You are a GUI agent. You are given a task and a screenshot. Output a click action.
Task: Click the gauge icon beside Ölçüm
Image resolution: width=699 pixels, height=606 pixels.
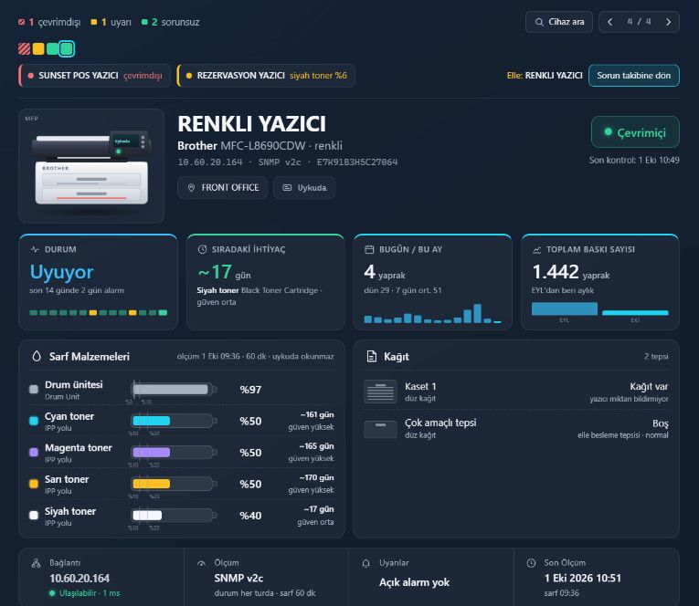202,563
